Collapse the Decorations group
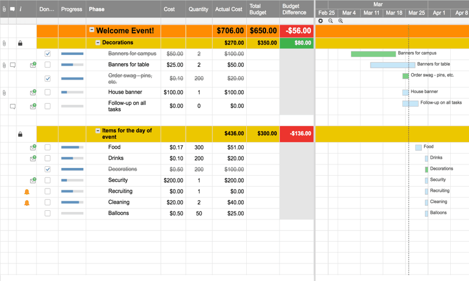Image resolution: width=469 pixels, height=281 pixels. point(98,43)
